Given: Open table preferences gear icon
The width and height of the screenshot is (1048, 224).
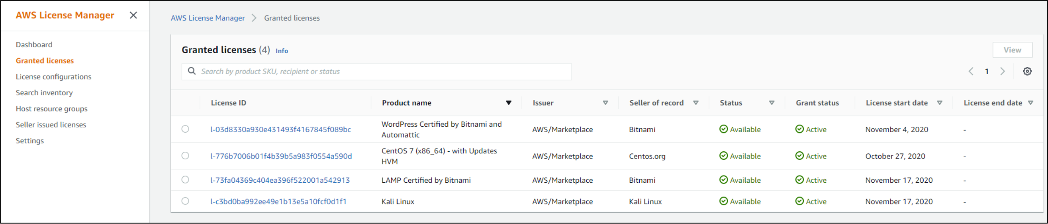Looking at the screenshot, I should pyautogui.click(x=1027, y=71).
